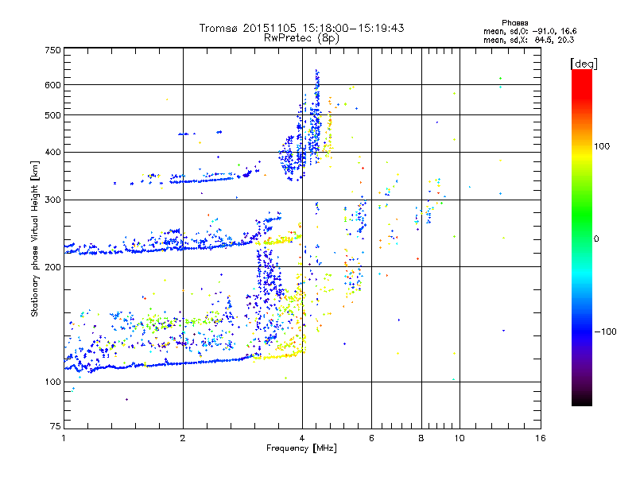Click the 'RwPretec (8p)' subtitle
Image resolution: width=636 pixels, height=477 pixels.
pos(301,38)
